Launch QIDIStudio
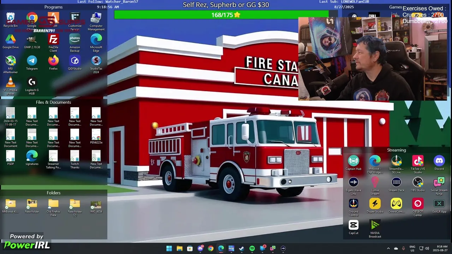Viewport: 452px width, 254px height. coord(75,63)
